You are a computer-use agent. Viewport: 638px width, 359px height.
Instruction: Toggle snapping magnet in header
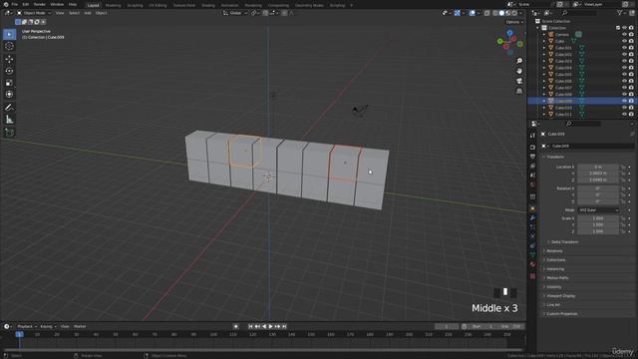(x=265, y=13)
